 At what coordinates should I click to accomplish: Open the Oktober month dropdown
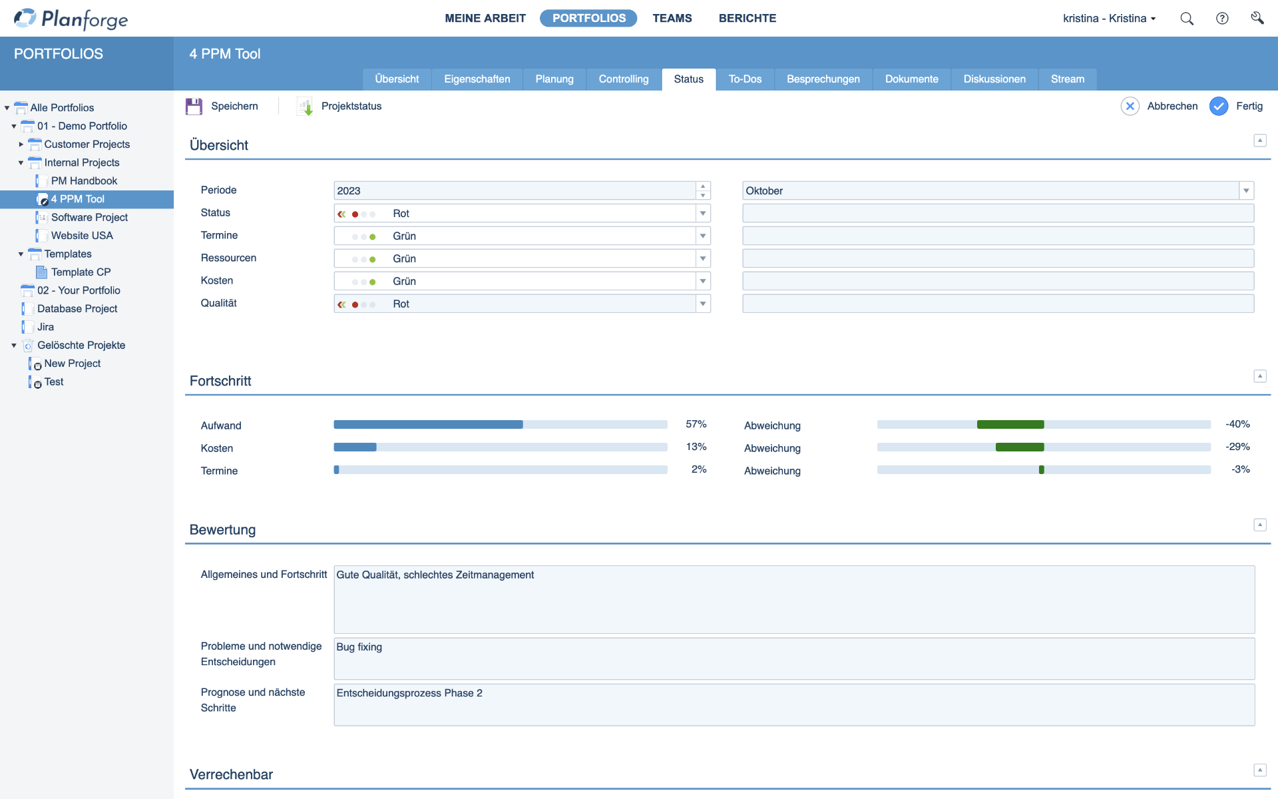[x=1246, y=191]
